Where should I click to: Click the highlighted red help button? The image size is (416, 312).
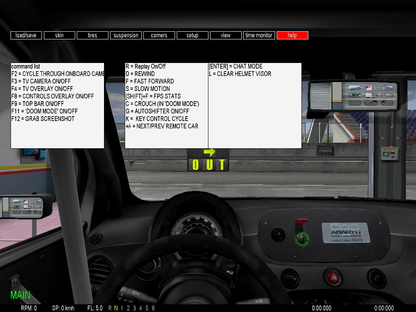tap(292, 35)
